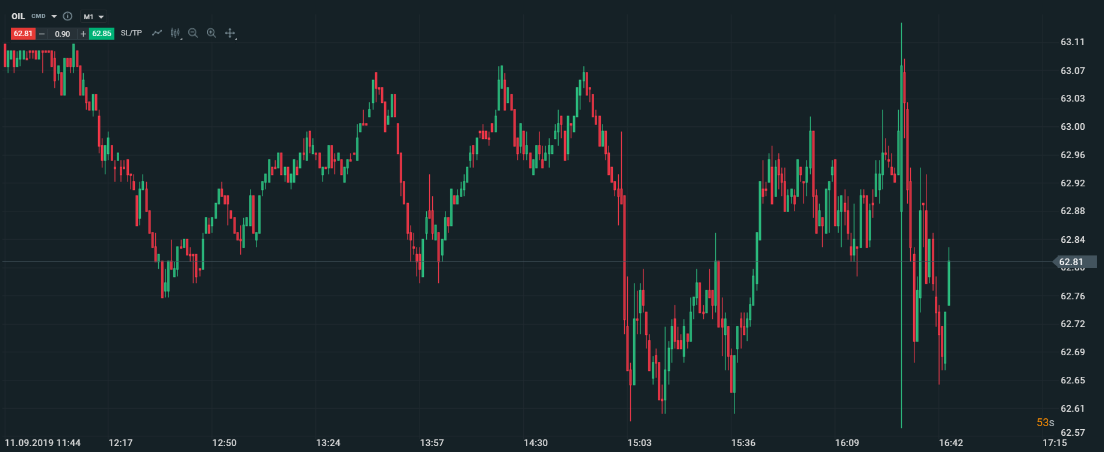Zoom in the chart with magnifier
This screenshot has width=1104, height=452.
click(211, 33)
